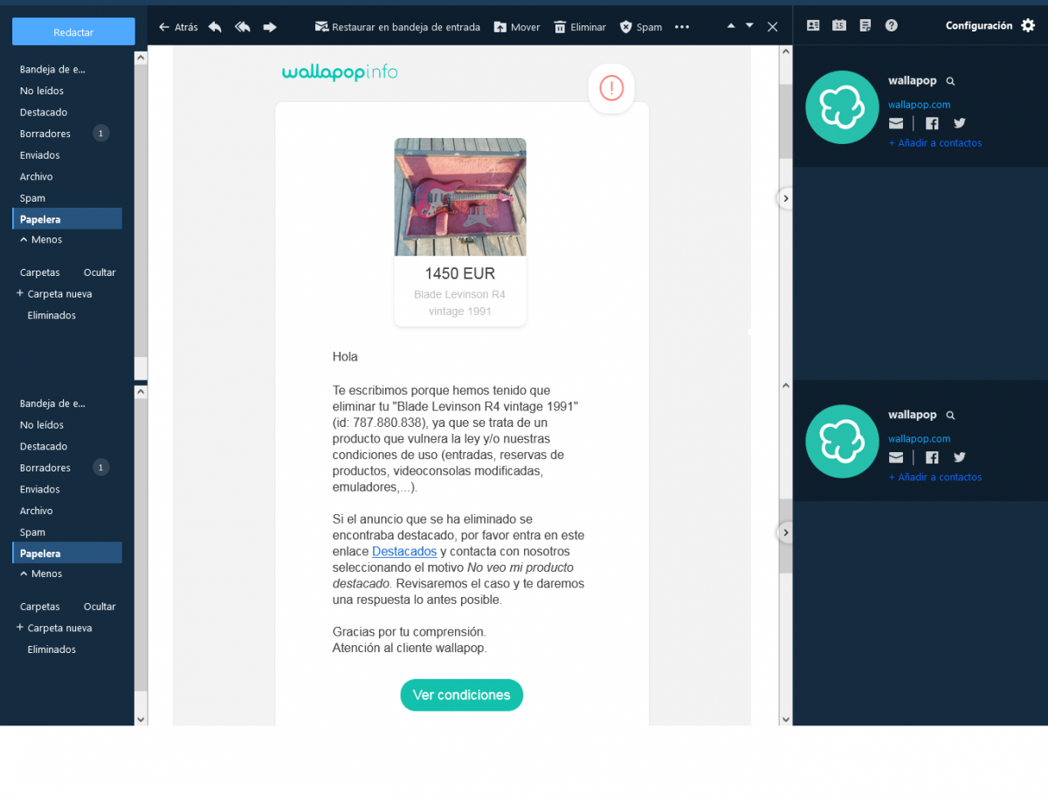Click up arrow of upper sidebar scrollbar

pos(141,58)
